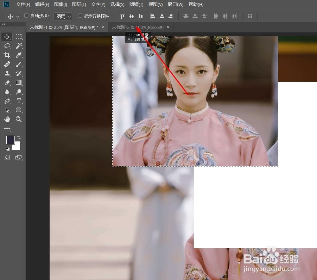Select the Horizontal Type tool

(x=19, y=101)
